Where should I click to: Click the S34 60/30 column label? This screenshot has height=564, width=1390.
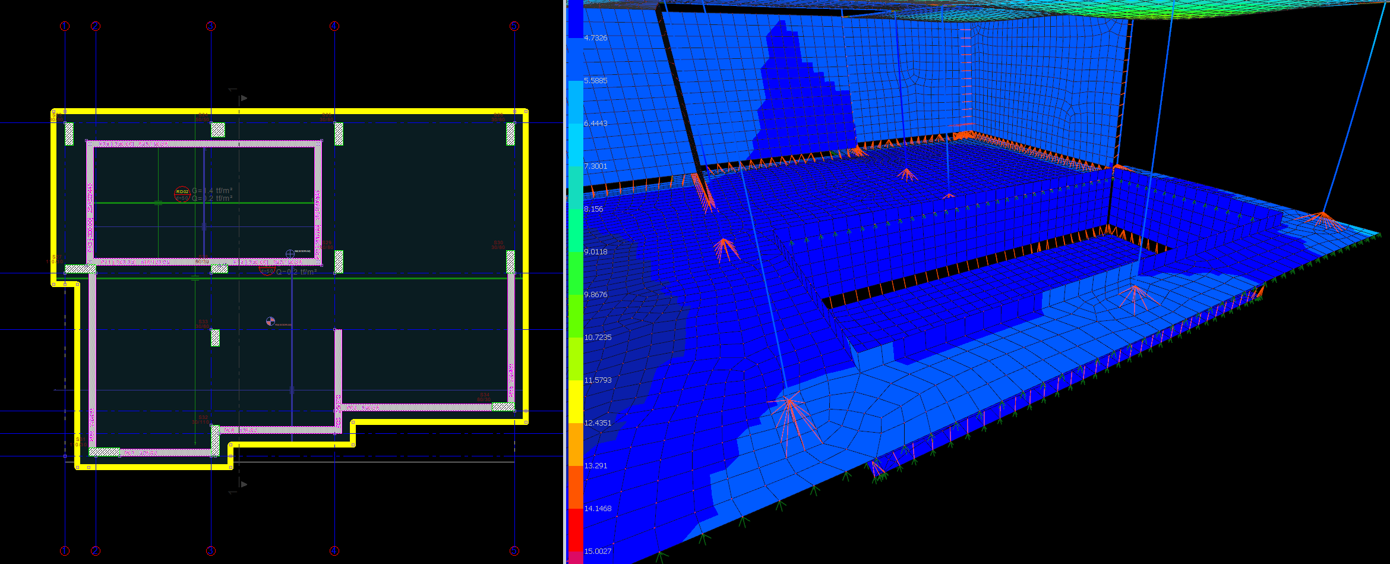[x=485, y=397]
